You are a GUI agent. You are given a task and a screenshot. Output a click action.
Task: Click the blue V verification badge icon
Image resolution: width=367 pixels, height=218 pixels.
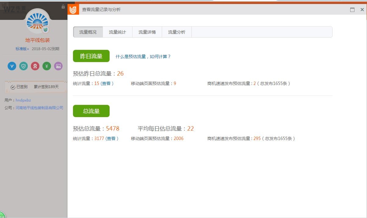pyautogui.click(x=12, y=66)
